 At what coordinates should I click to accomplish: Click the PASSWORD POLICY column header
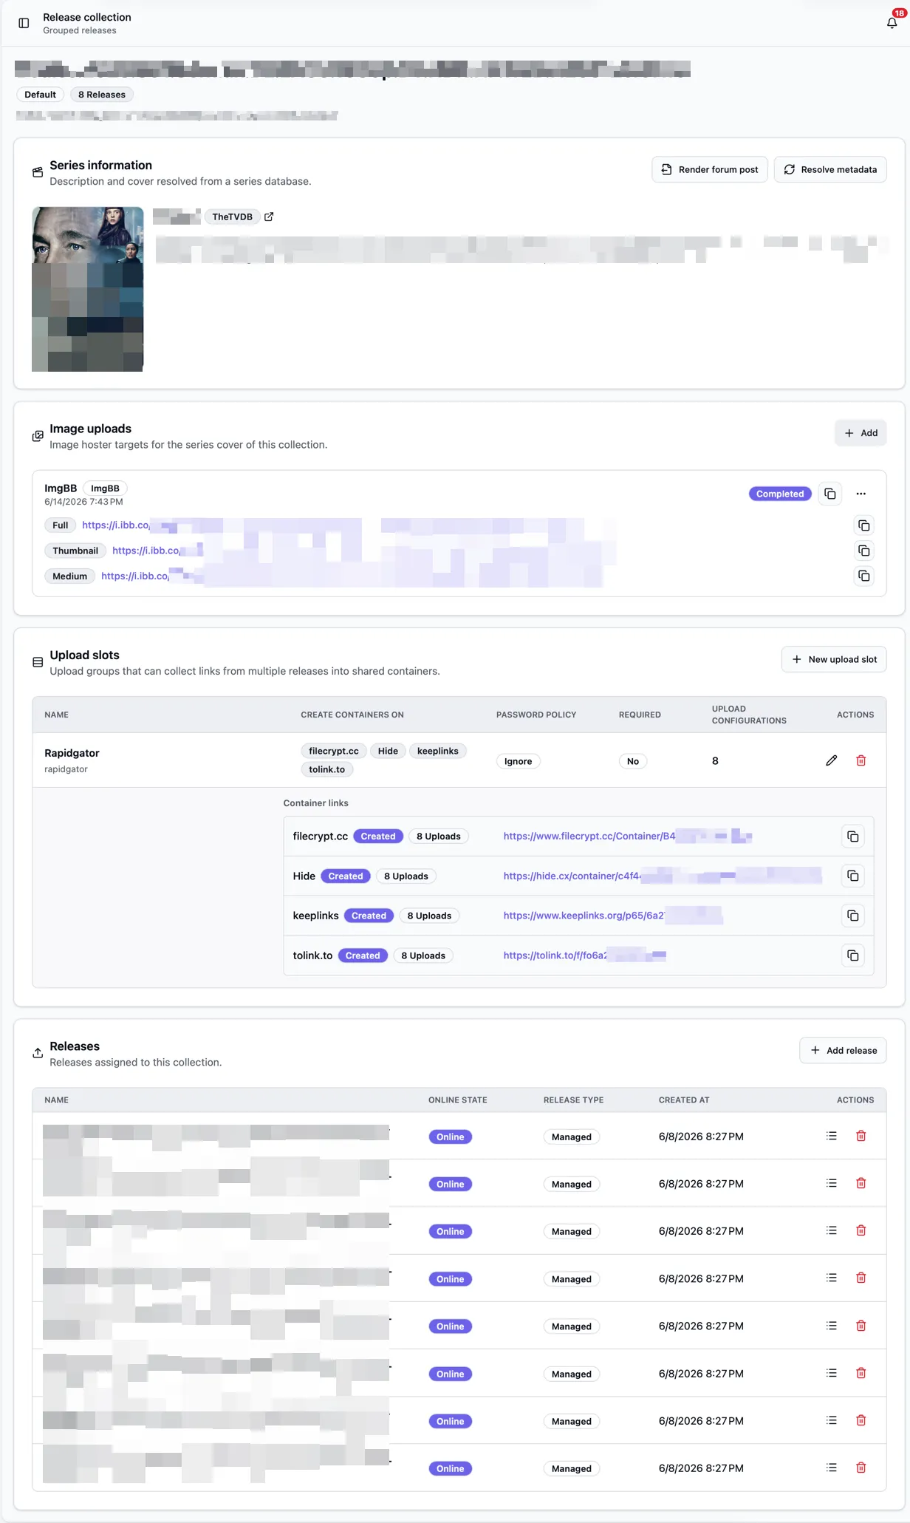coord(536,715)
